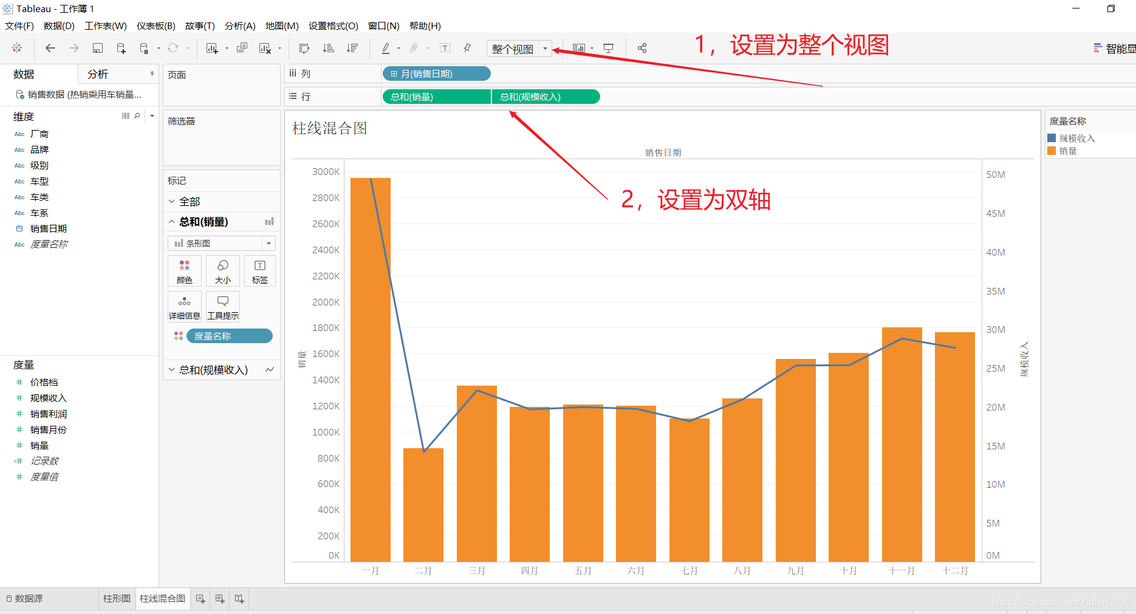Click the highlight pen icon

tap(385, 48)
